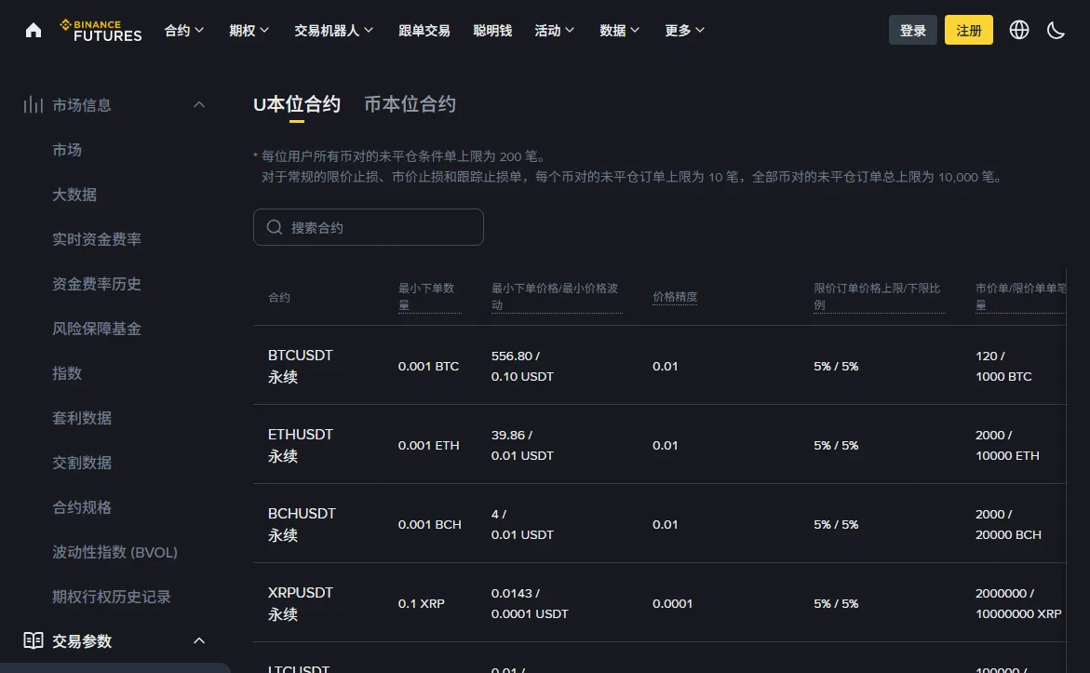The height and width of the screenshot is (673, 1090).
Task: Select the BCHUSDT 永续 contract row
Action: click(659, 524)
